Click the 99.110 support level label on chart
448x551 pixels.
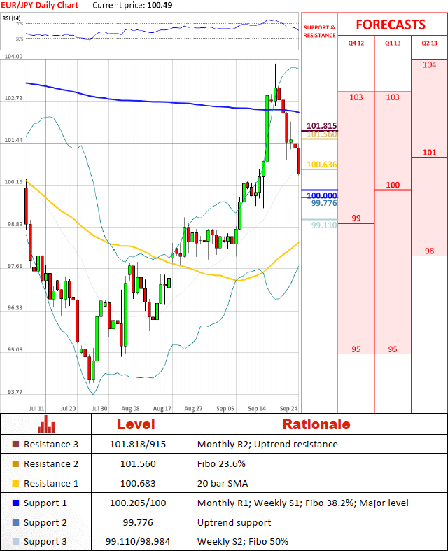(324, 225)
